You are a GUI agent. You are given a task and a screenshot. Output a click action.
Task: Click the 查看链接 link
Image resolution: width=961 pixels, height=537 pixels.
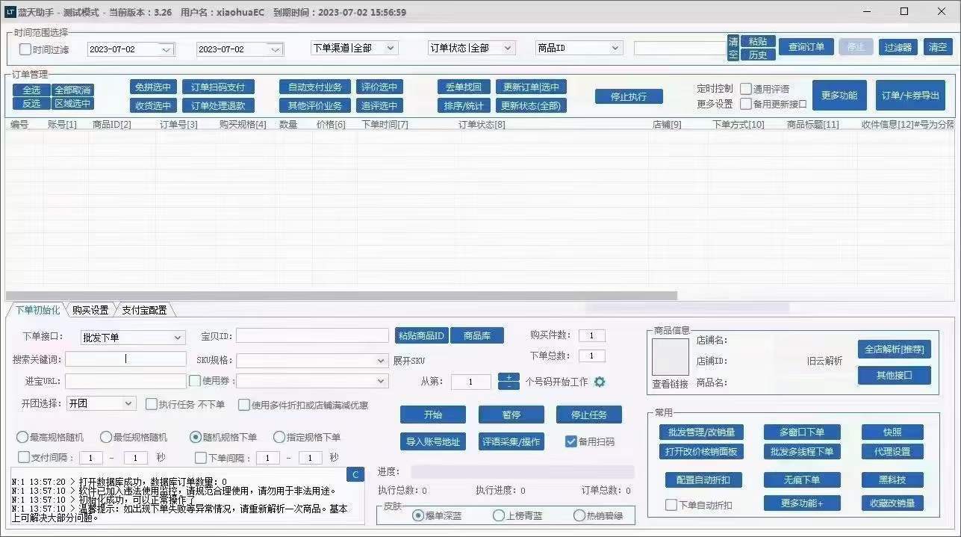tap(670, 384)
